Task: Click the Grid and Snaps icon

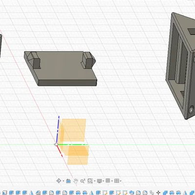Action: (x=108, y=180)
